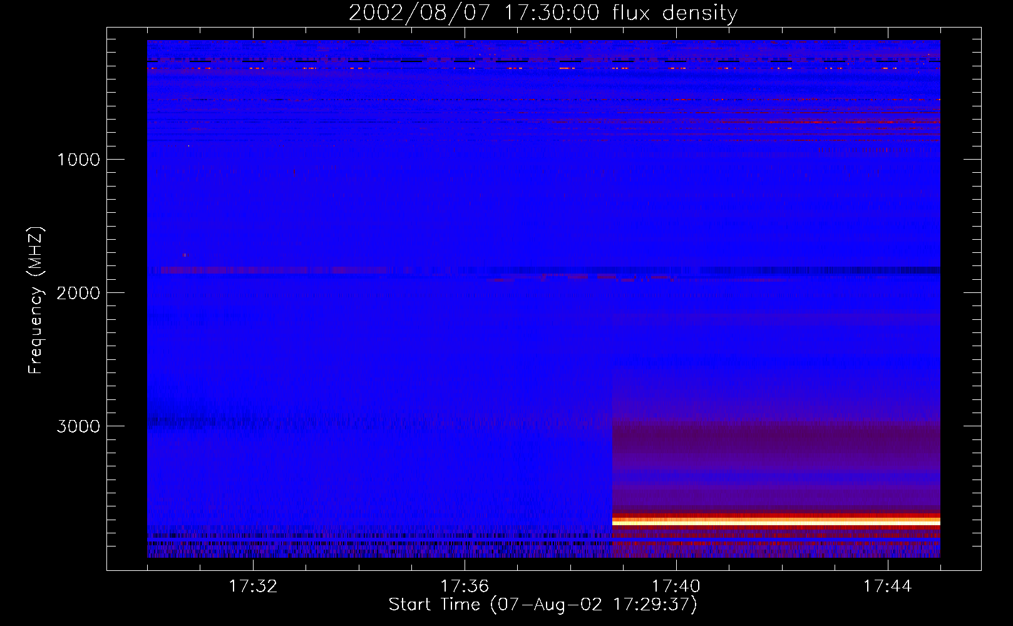Click the 17:36 time tick label
Screen dimensions: 1013x626
click(465, 587)
